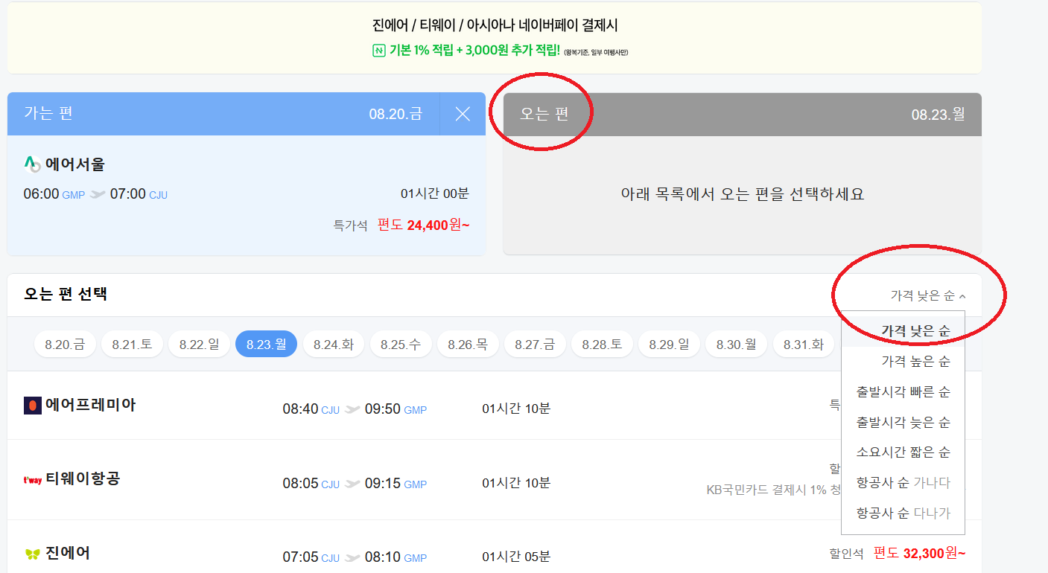Click the t'way airline logo icon

pos(32,479)
